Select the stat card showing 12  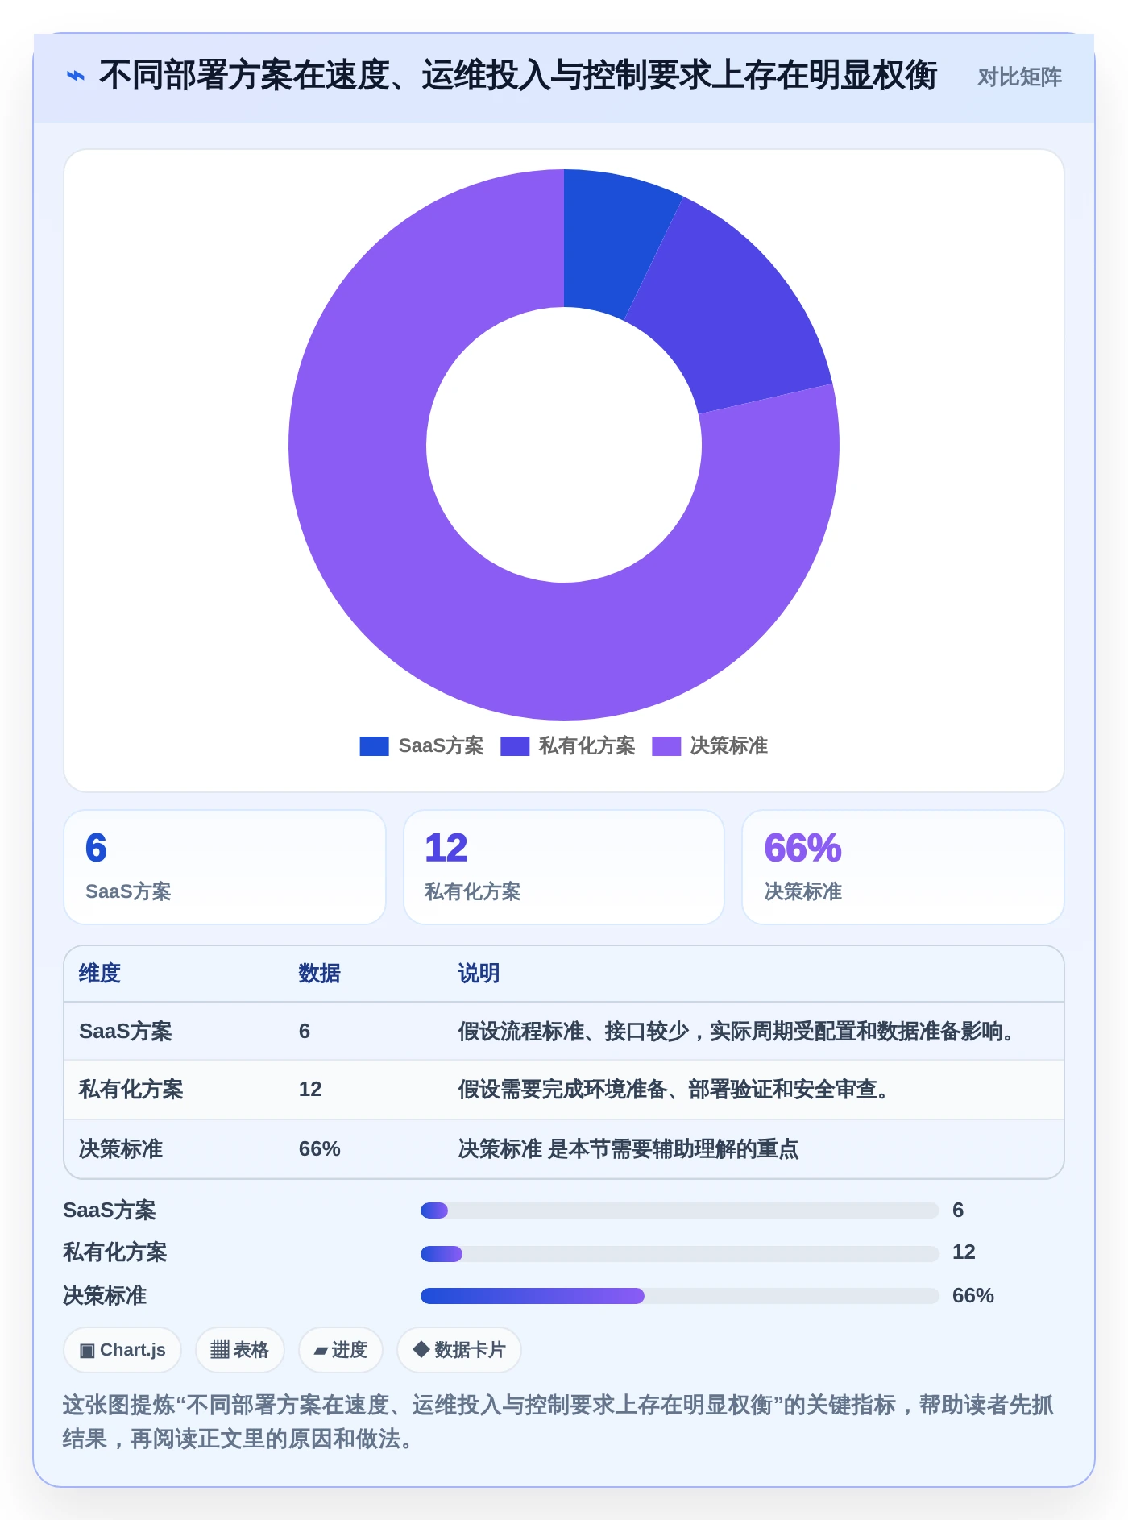[564, 867]
